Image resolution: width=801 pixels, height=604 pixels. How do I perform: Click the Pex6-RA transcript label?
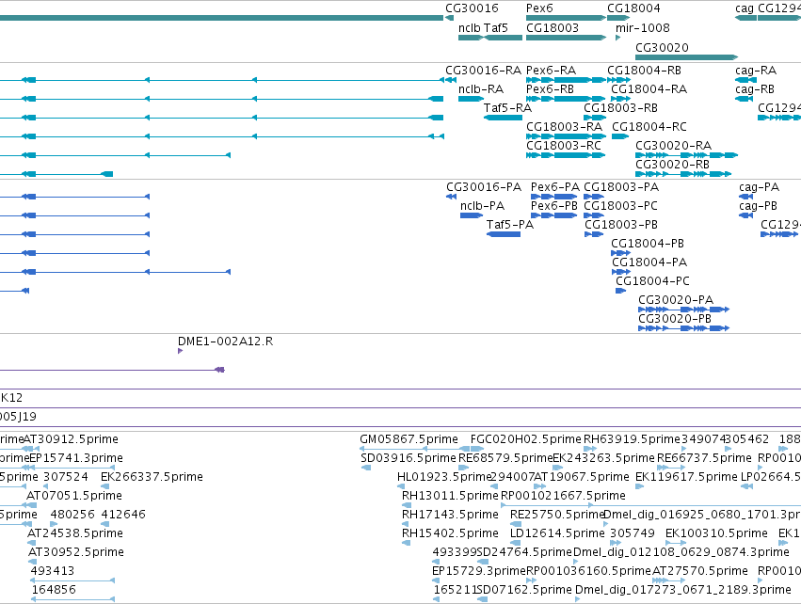pos(551,70)
